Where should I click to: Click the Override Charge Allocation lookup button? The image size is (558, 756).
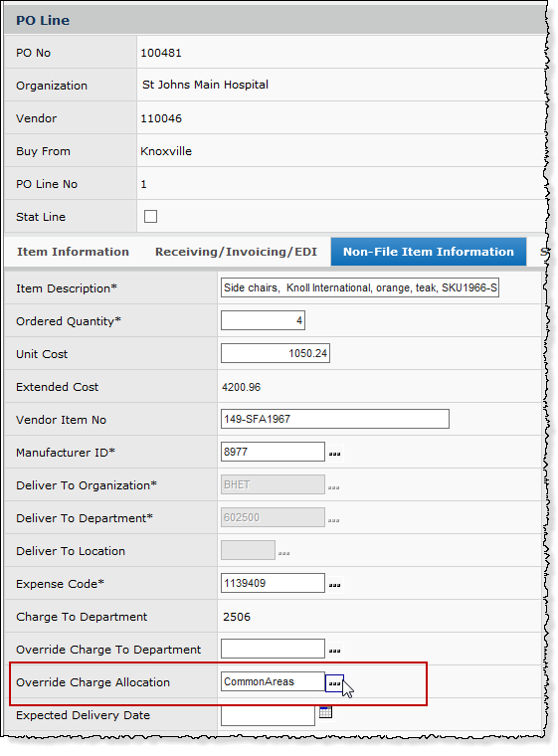coord(335,683)
